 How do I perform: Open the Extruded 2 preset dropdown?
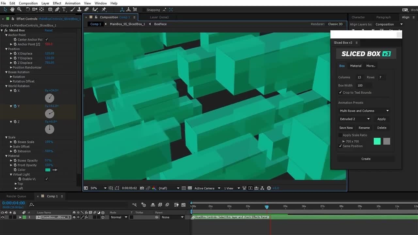pos(355,119)
